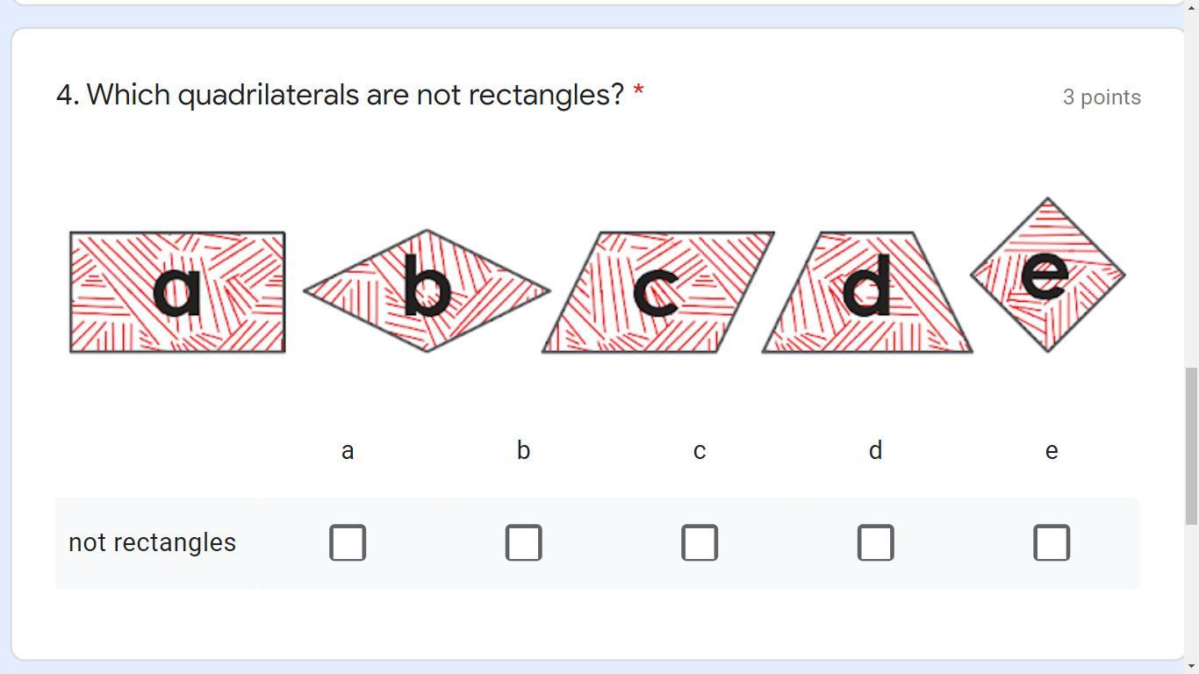Mark option c as not rectangle
1199x674 pixels.
(700, 542)
